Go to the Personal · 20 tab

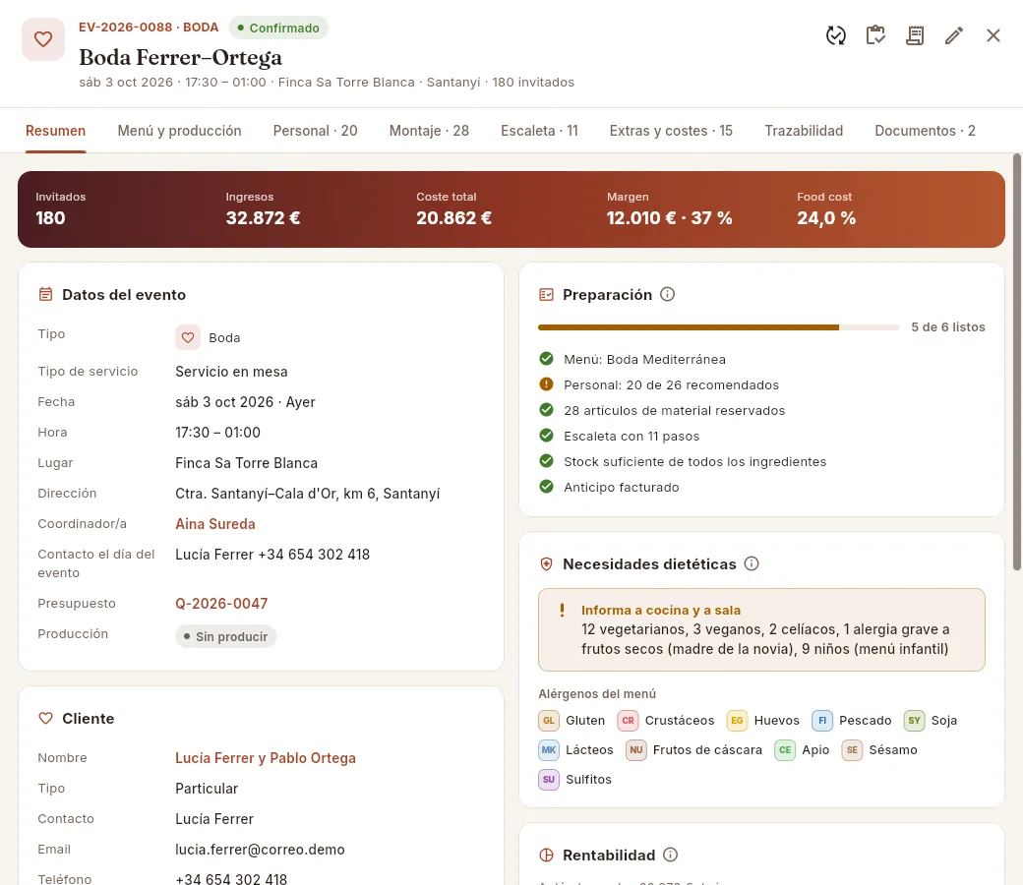315,131
